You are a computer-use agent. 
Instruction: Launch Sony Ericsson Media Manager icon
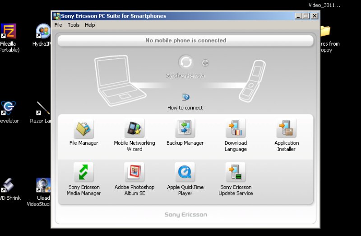83,172
